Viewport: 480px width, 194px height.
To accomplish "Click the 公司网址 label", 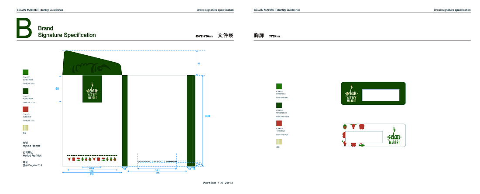I will [x=27, y=152].
